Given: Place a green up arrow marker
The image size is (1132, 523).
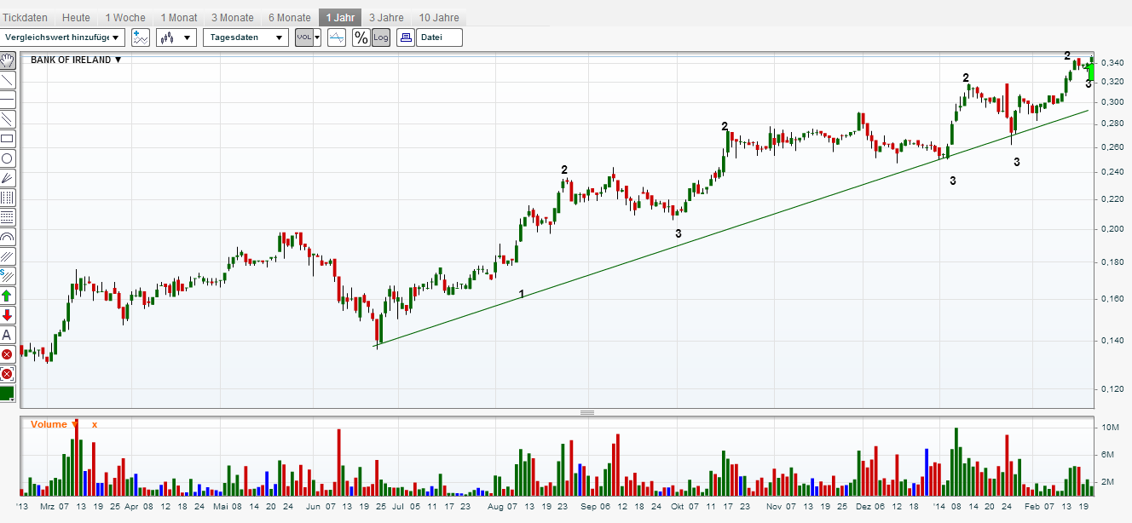Looking at the screenshot, I should tap(8, 296).
